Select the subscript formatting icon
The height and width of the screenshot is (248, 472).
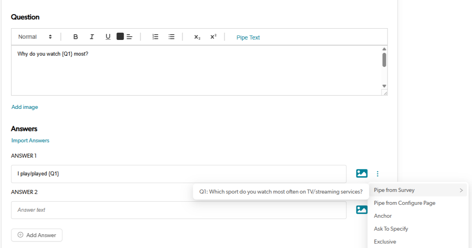197,37
